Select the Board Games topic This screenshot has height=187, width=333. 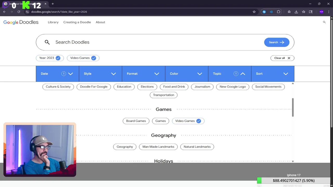(x=136, y=121)
